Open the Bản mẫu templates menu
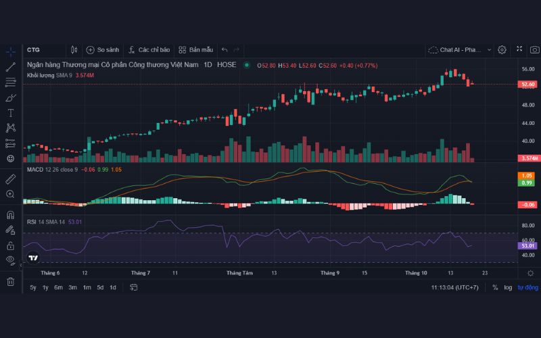 coord(196,49)
